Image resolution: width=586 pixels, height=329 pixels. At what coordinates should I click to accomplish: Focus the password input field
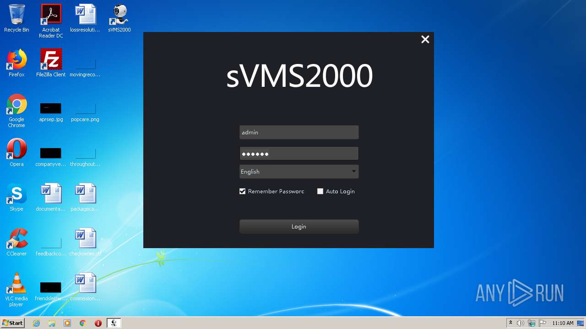point(299,154)
